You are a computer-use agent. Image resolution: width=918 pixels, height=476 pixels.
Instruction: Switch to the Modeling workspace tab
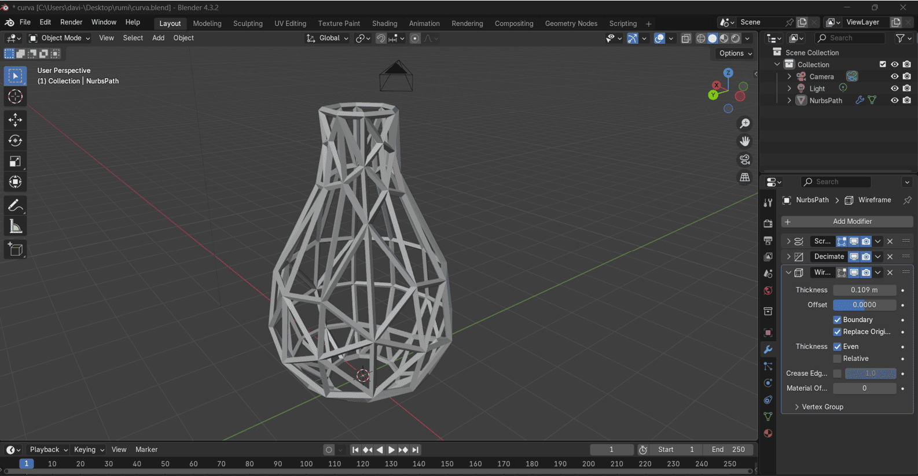coord(207,24)
